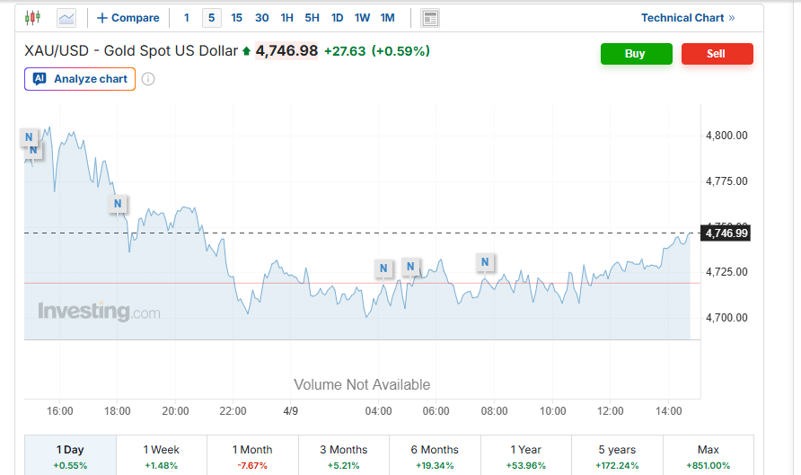Click the AI Analyze chart button
Image resolution: width=801 pixels, height=475 pixels.
(x=80, y=79)
